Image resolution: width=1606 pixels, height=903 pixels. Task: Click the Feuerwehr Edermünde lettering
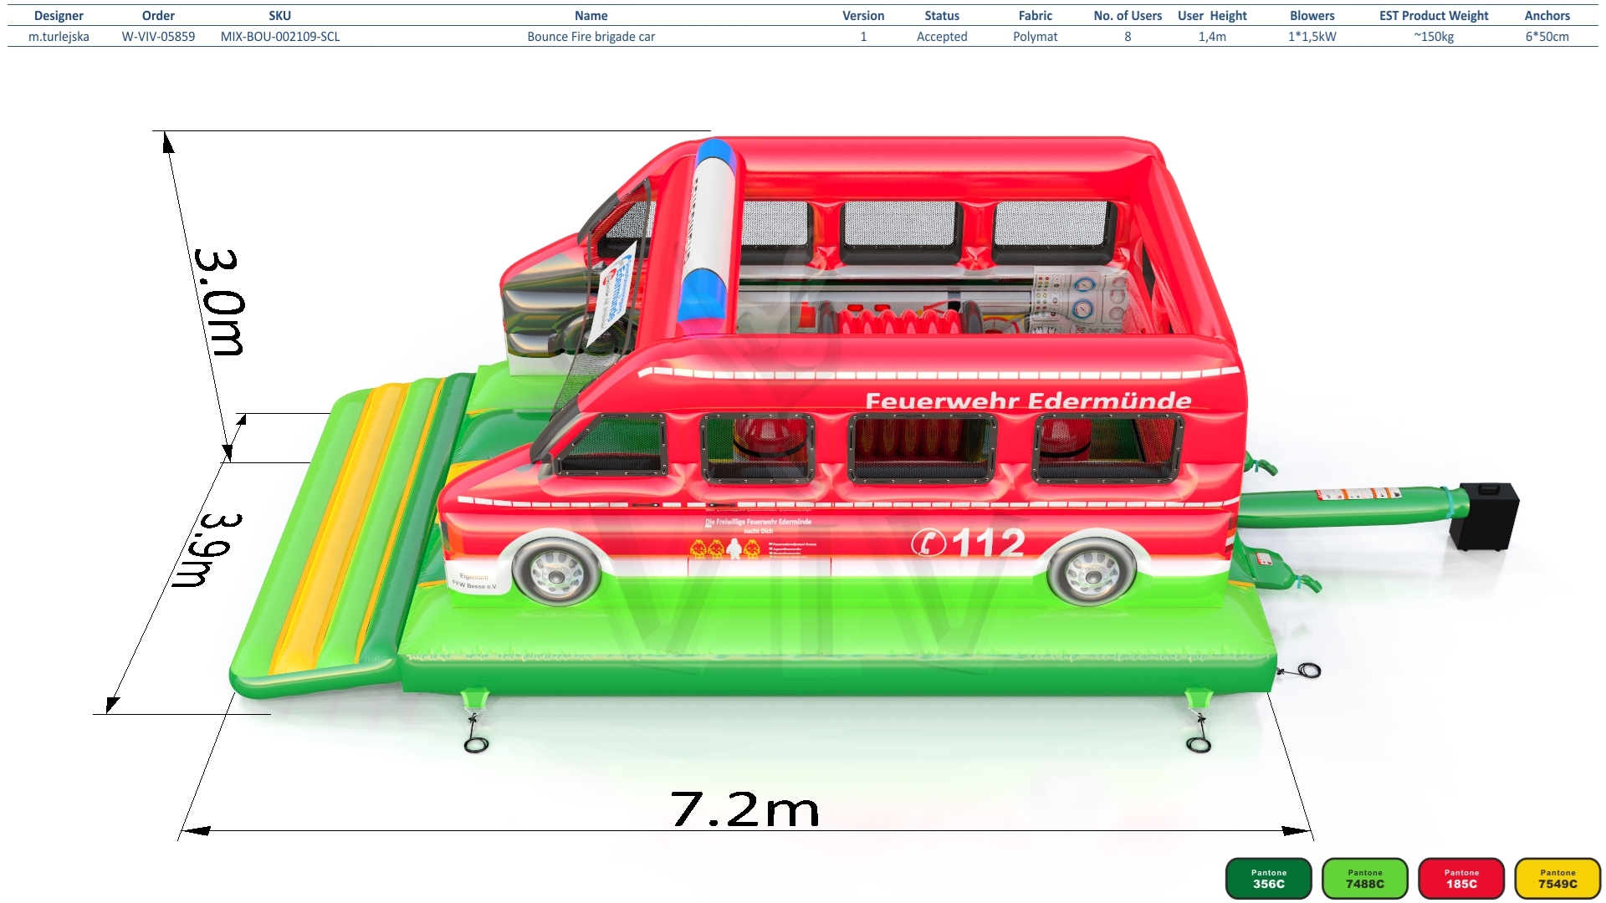(1028, 400)
